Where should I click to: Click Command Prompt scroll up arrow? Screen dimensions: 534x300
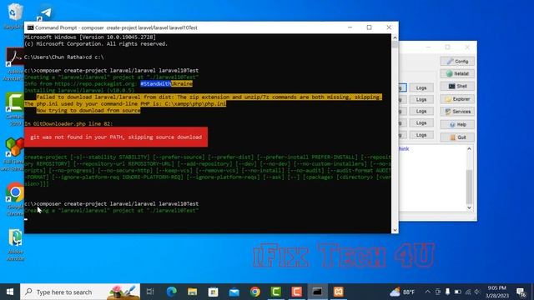coord(395,37)
